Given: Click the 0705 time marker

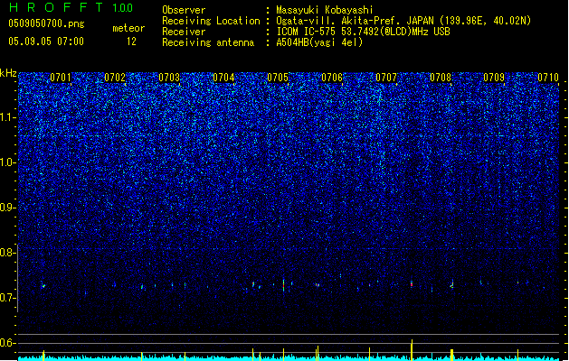Looking at the screenshot, I should (278, 78).
